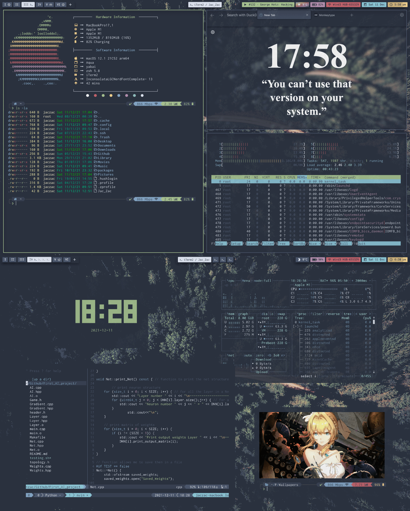Toggle tree view in btop proc
This screenshot has height=511, width=410.
click(348, 314)
